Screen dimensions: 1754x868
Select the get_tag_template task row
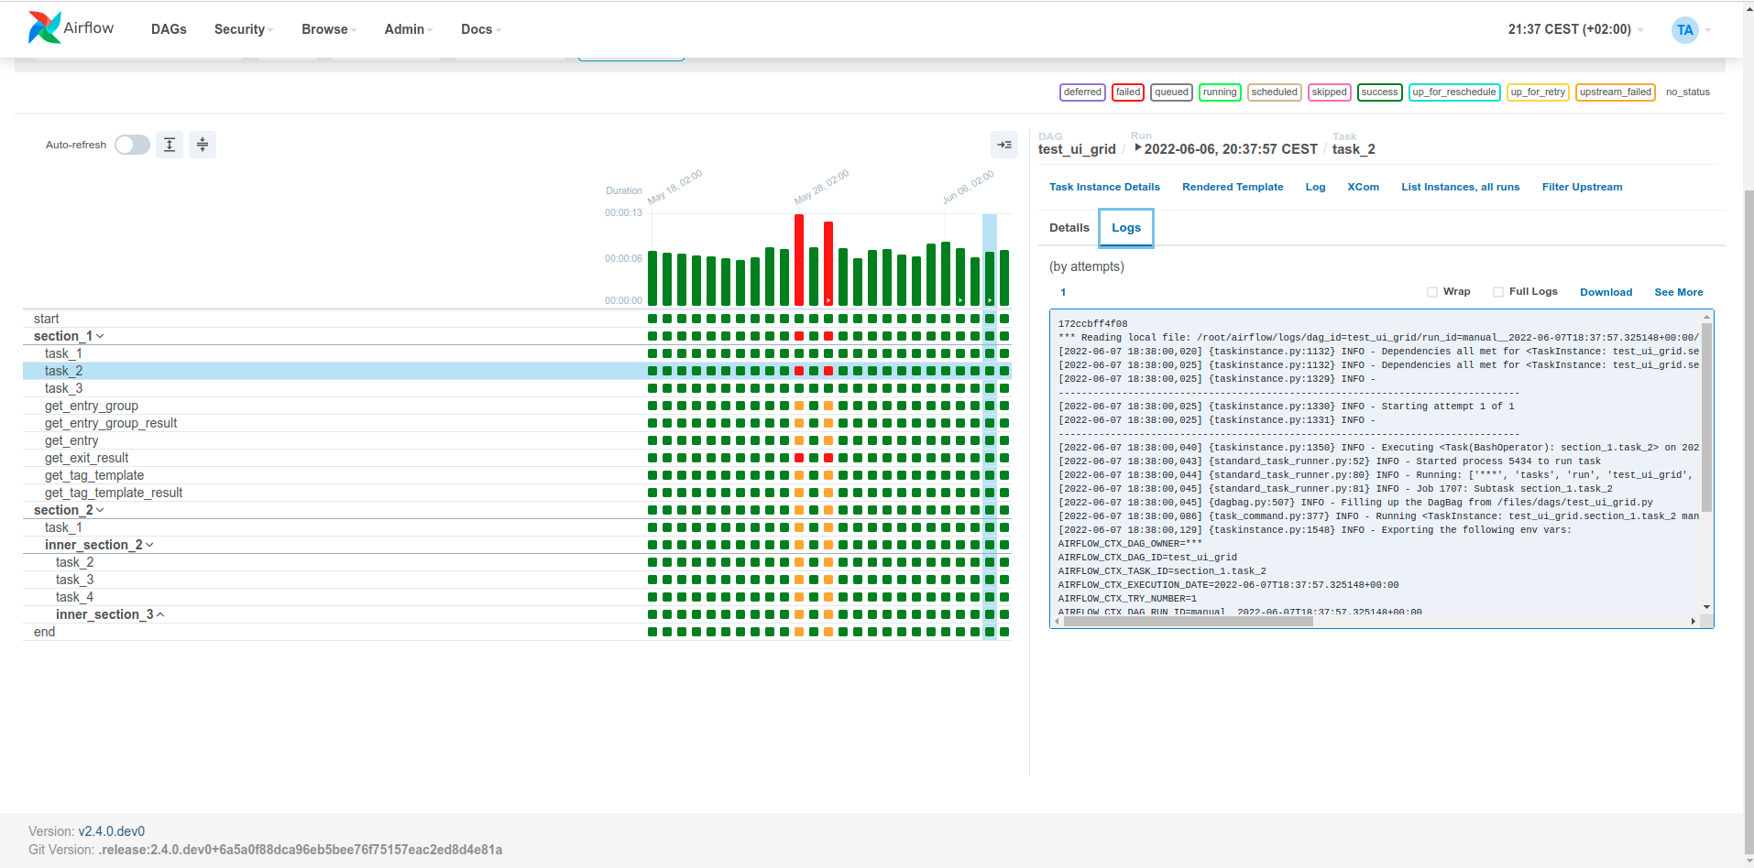tap(517, 475)
